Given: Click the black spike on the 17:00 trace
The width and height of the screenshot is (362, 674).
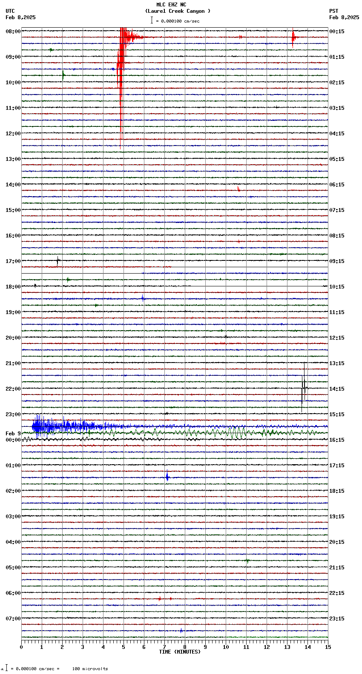Looking at the screenshot, I should [x=58, y=261].
